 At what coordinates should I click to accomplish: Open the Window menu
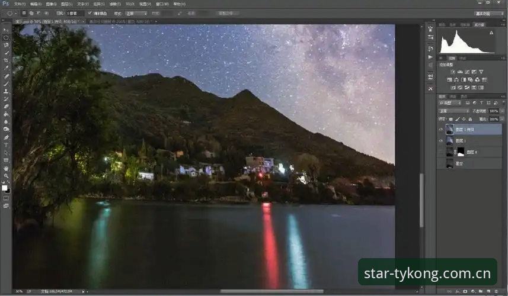(x=162, y=4)
